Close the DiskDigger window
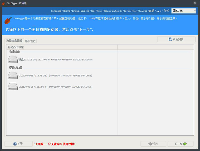Viewport: 200px width, 151px height. (195, 3)
